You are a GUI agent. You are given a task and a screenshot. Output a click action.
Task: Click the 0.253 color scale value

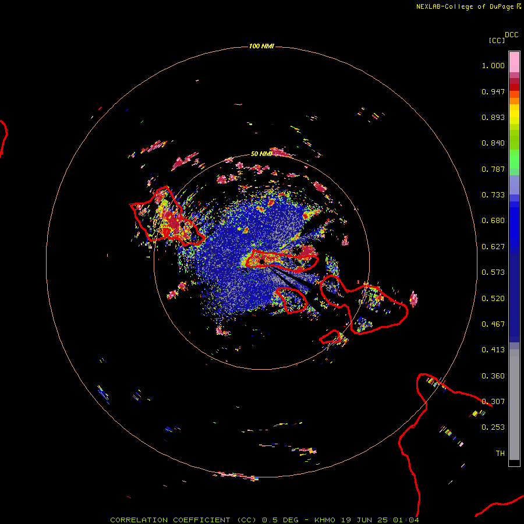click(493, 427)
